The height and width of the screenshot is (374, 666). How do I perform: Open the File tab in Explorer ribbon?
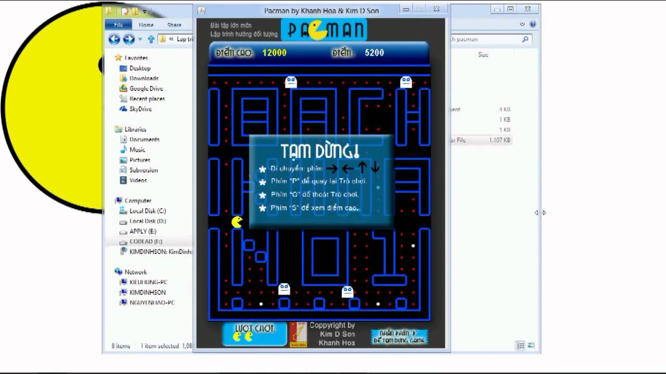pyautogui.click(x=118, y=24)
